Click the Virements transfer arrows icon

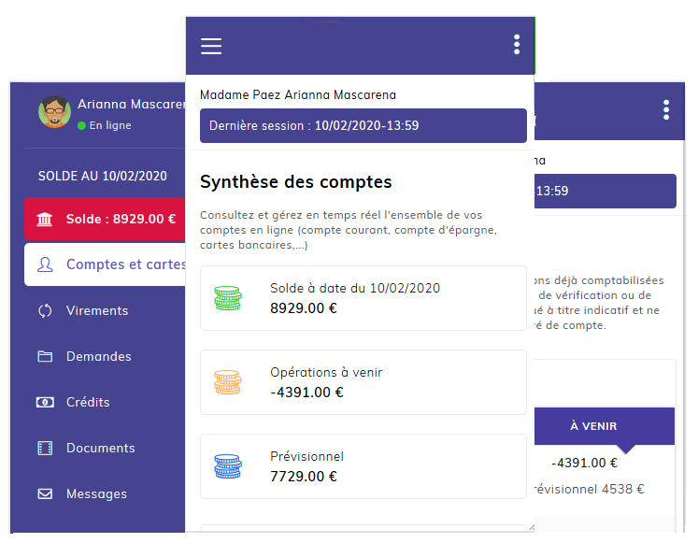coord(45,310)
